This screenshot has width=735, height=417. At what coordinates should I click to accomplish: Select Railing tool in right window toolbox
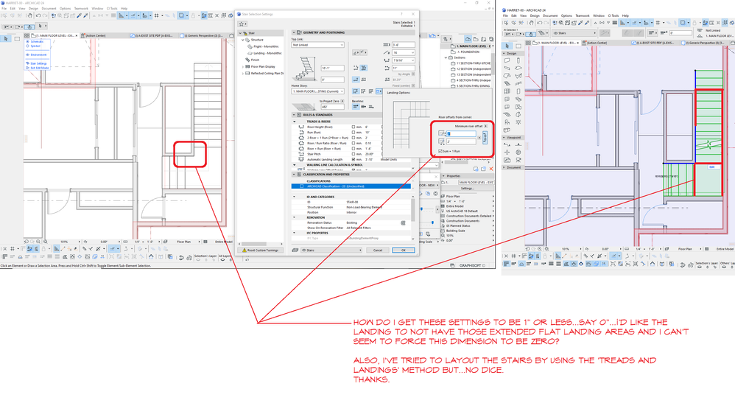(x=518, y=83)
